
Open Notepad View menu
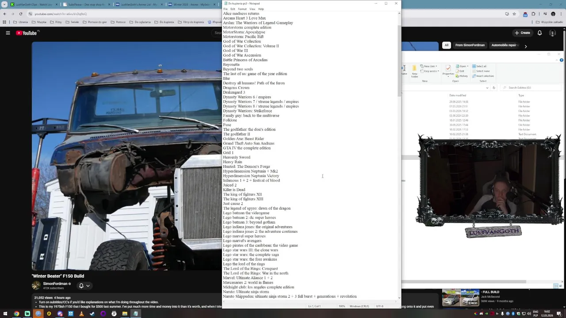(252, 9)
